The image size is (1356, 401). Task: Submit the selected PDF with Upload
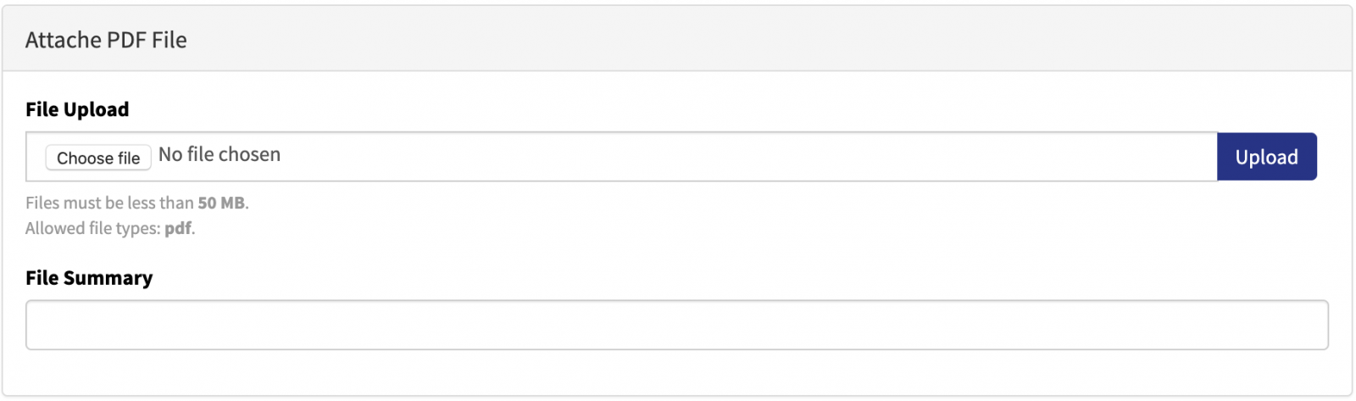(1266, 157)
